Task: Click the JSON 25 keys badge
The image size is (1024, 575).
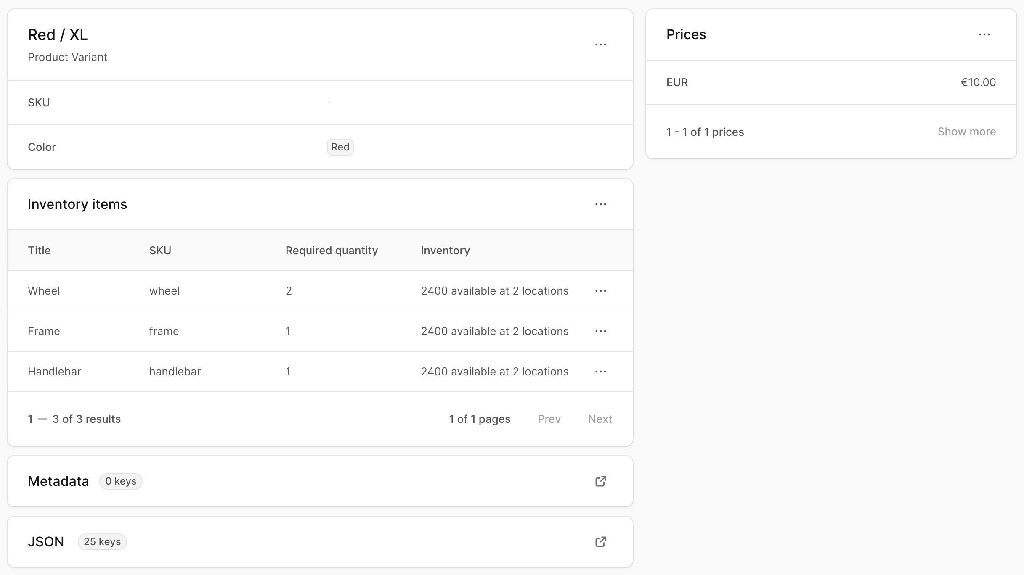Action: (x=102, y=542)
